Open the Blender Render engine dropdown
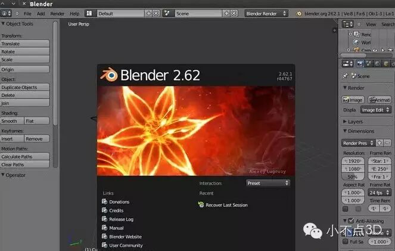The image size is (395, 251). tap(266, 13)
